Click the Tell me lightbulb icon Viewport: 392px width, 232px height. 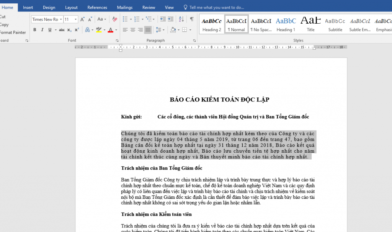point(186,7)
